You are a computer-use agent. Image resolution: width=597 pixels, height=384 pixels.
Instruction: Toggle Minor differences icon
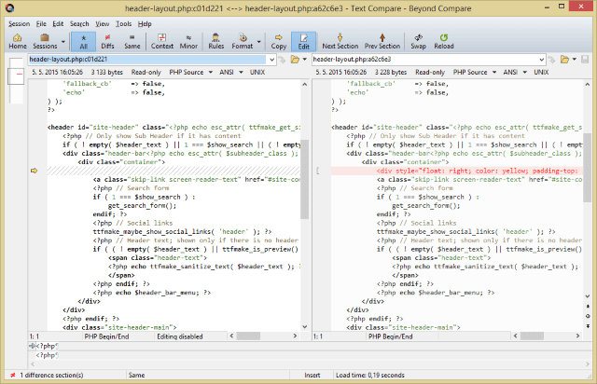188,40
